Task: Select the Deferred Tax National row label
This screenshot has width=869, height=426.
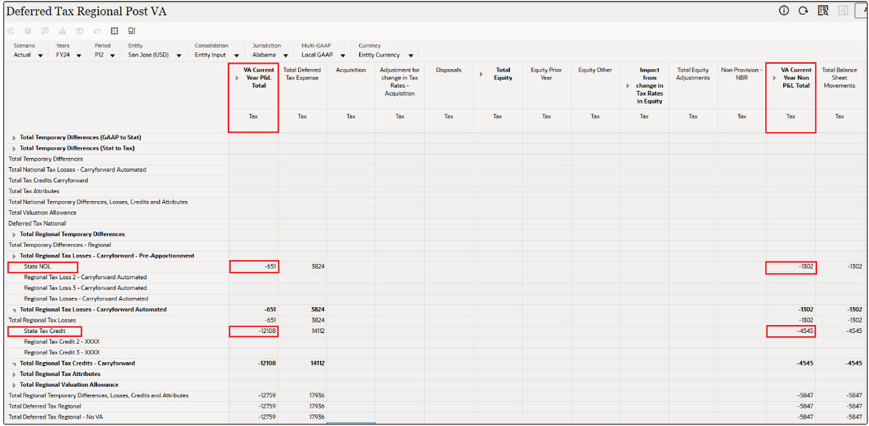Action: point(37,223)
